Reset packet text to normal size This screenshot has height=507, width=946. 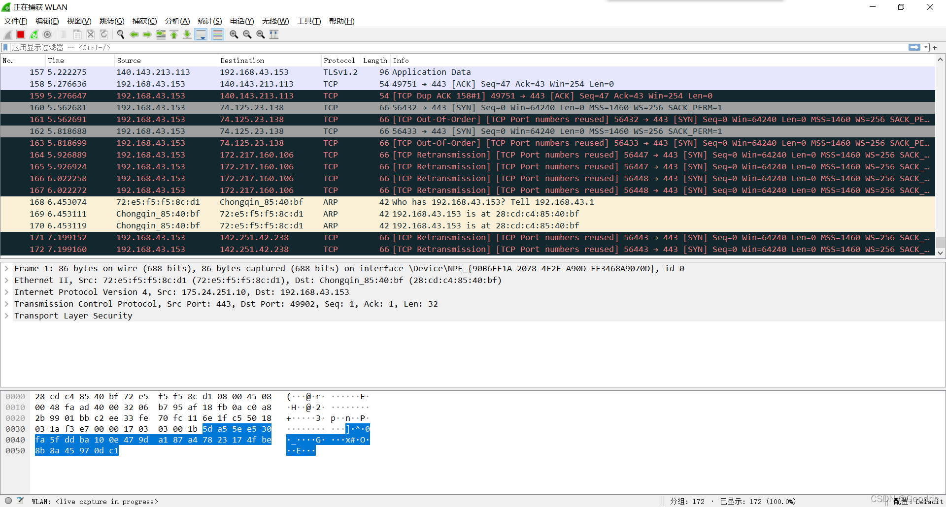tap(261, 34)
